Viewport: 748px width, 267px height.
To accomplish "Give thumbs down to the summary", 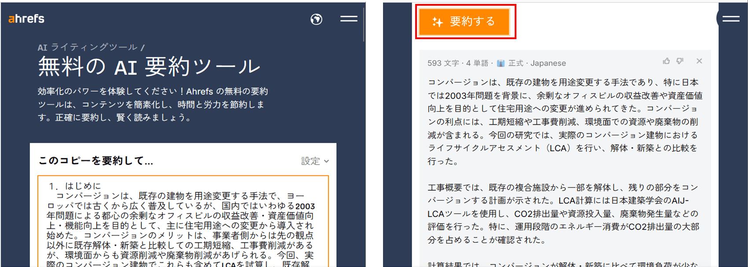I will (680, 61).
